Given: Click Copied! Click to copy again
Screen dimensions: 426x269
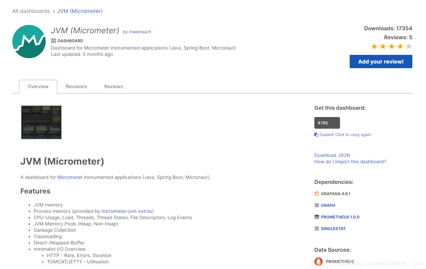Looking at the screenshot, I should tap(346, 135).
